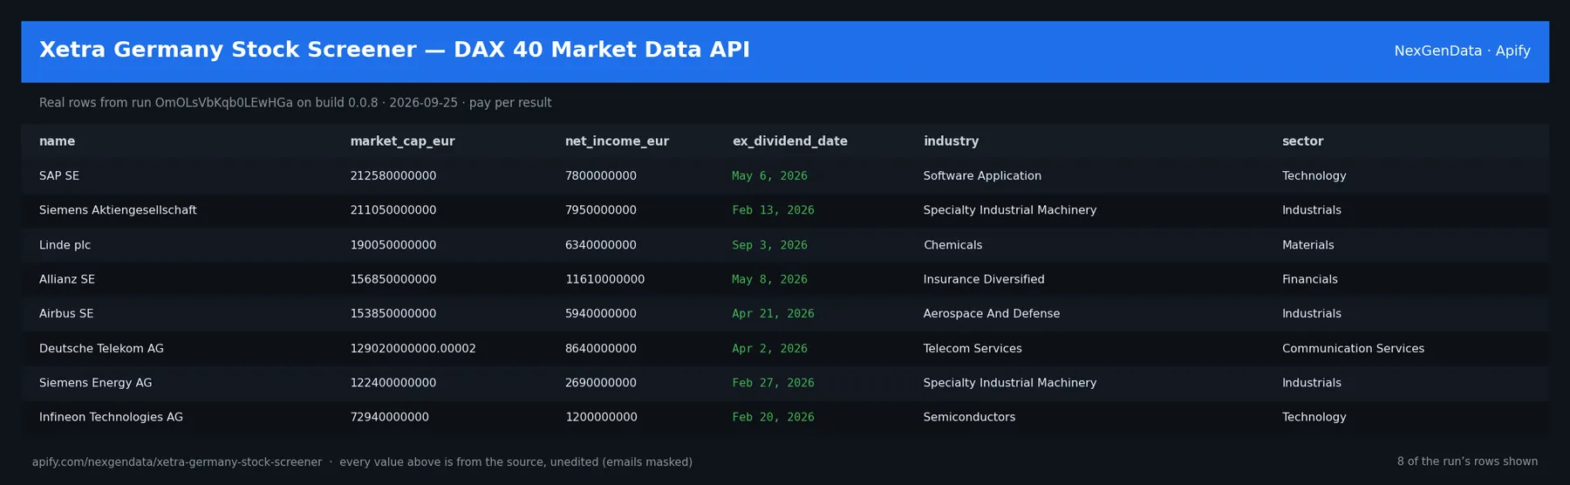Click market cap value 190050000000
Viewport: 1570px width, 485px height.
click(393, 245)
